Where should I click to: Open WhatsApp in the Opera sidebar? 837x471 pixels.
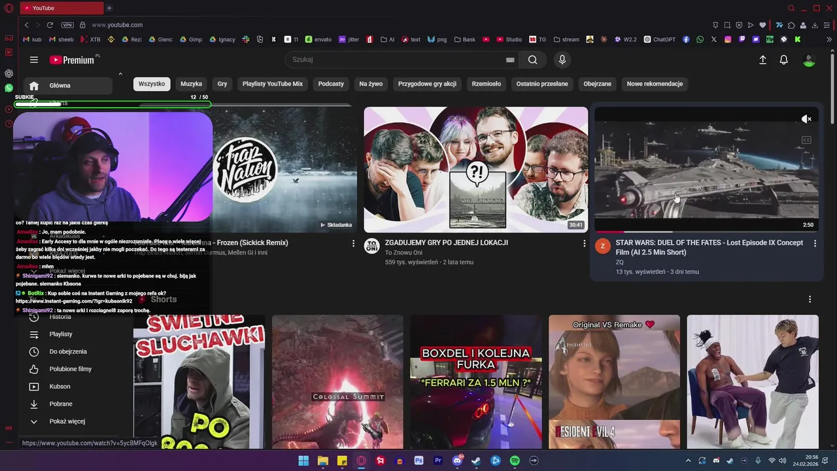pos(9,88)
